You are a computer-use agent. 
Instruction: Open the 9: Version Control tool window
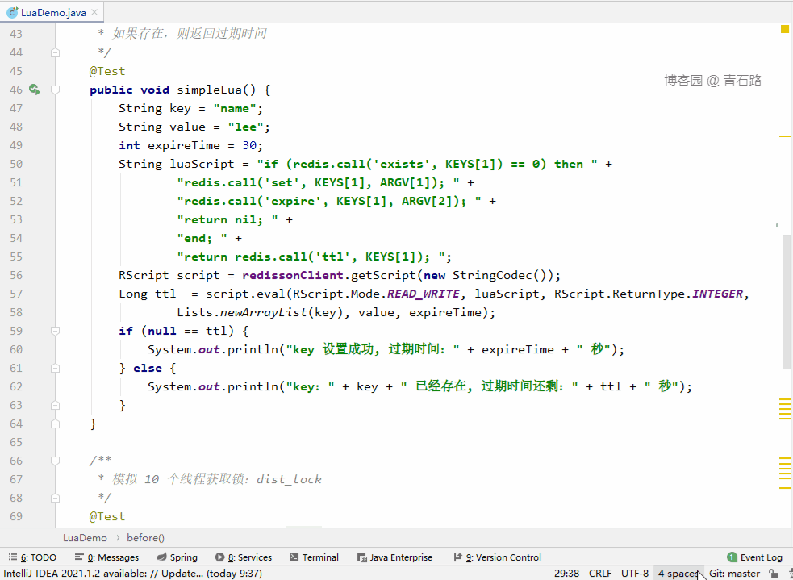[x=497, y=557]
